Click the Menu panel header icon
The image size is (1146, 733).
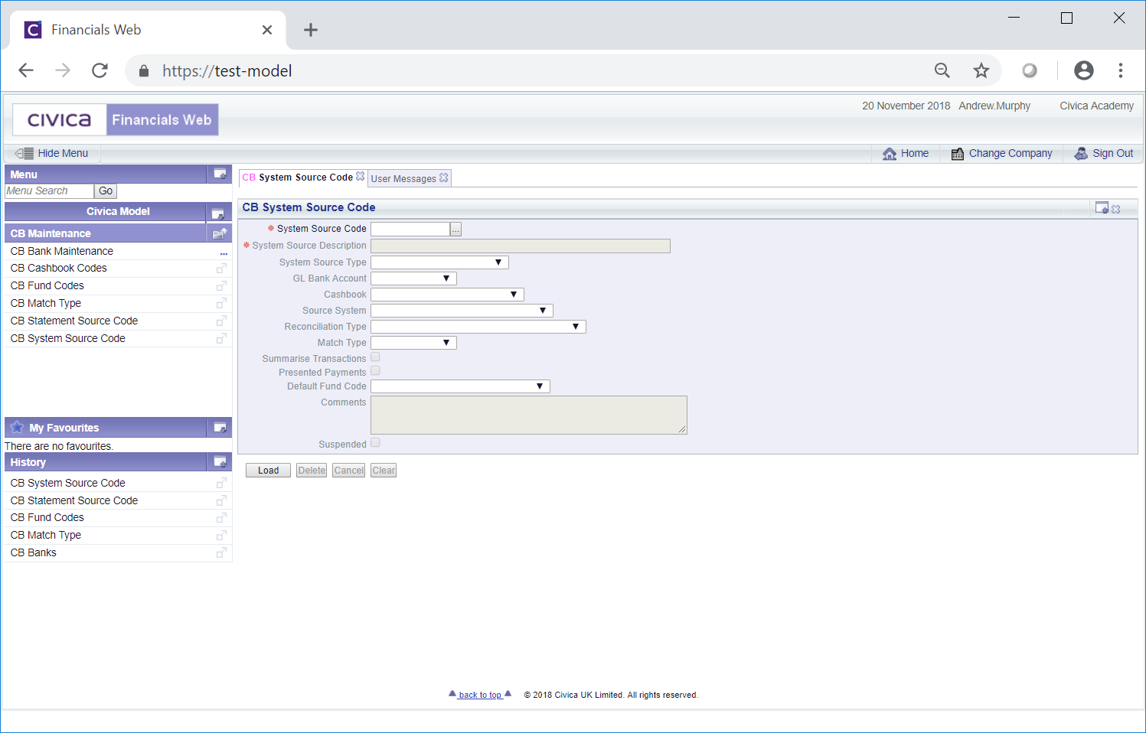click(x=220, y=174)
